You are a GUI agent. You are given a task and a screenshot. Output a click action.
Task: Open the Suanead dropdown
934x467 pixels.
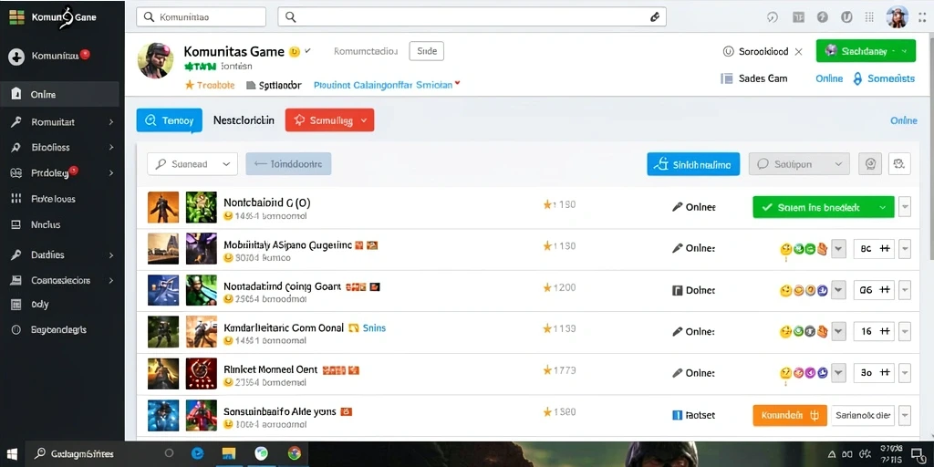coord(192,164)
